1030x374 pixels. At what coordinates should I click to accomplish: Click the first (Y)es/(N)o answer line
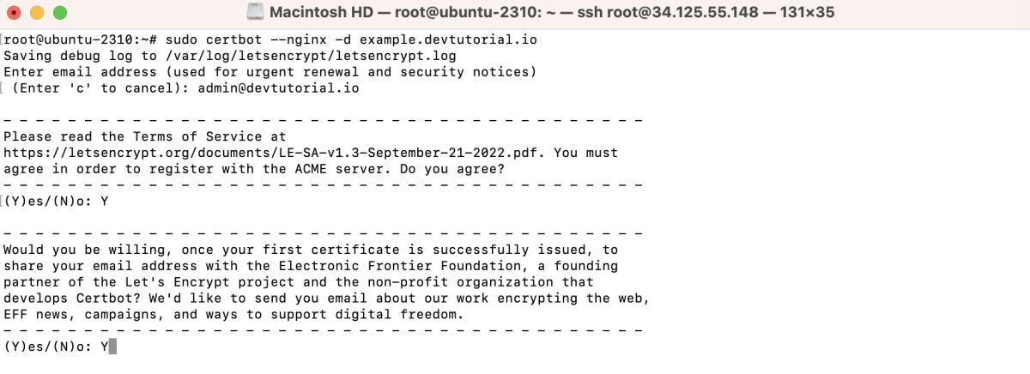(56, 202)
